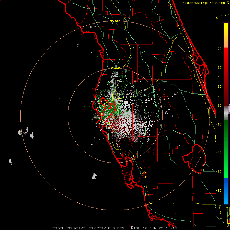The image size is (230, 230).
Task: Click the -10 knot scale value
Action: [x=218, y=124]
